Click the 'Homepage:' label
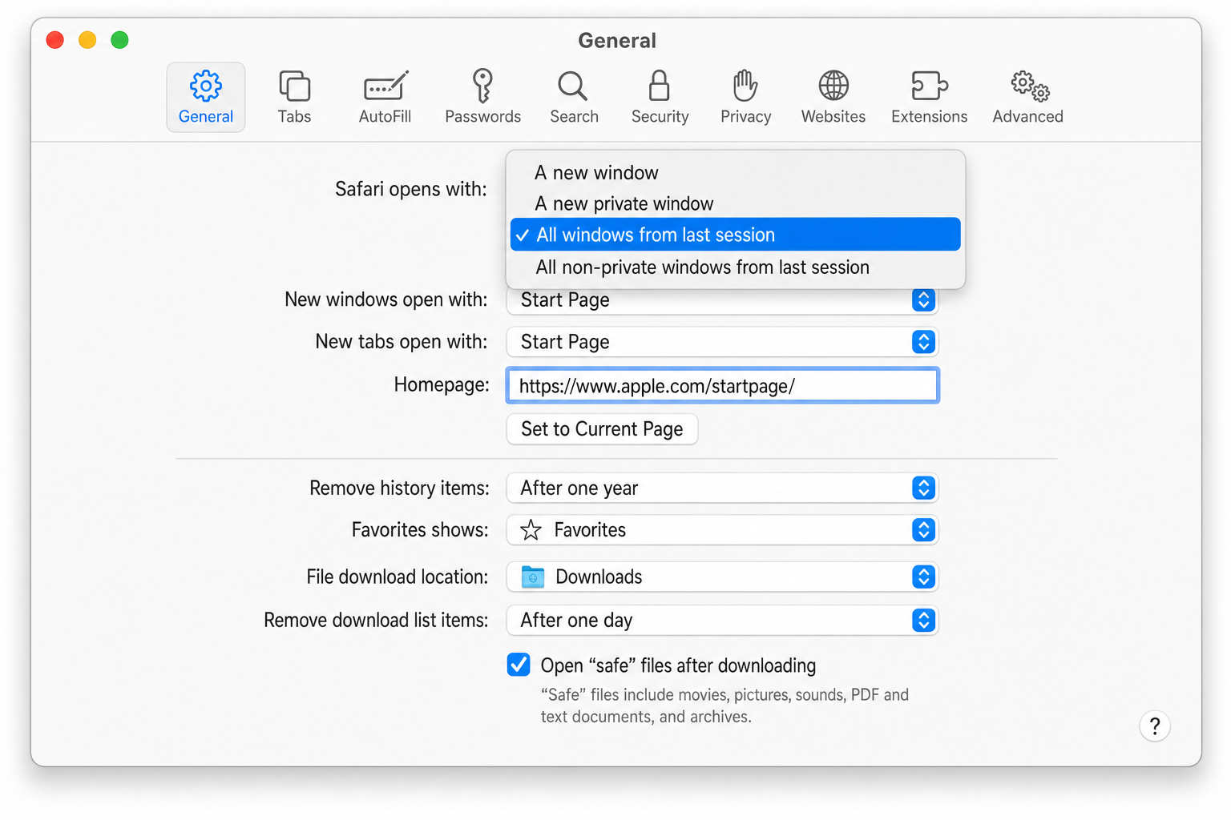The width and height of the screenshot is (1231, 820). pyautogui.click(x=442, y=385)
